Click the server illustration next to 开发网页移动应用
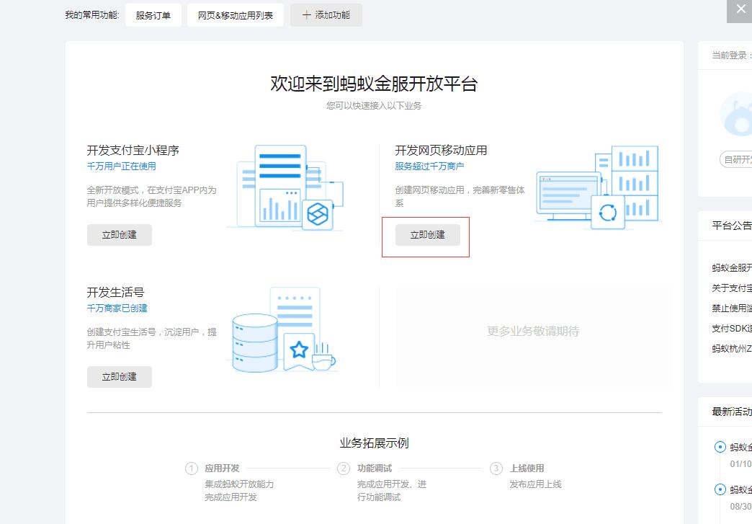This screenshot has height=524, width=752. pyautogui.click(x=598, y=187)
